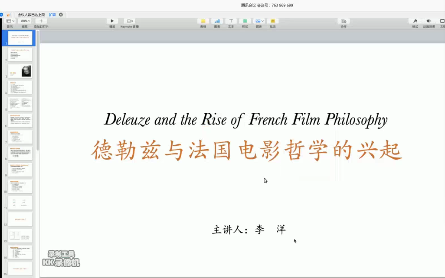Start Keynote Live broadcast

[x=129, y=21]
